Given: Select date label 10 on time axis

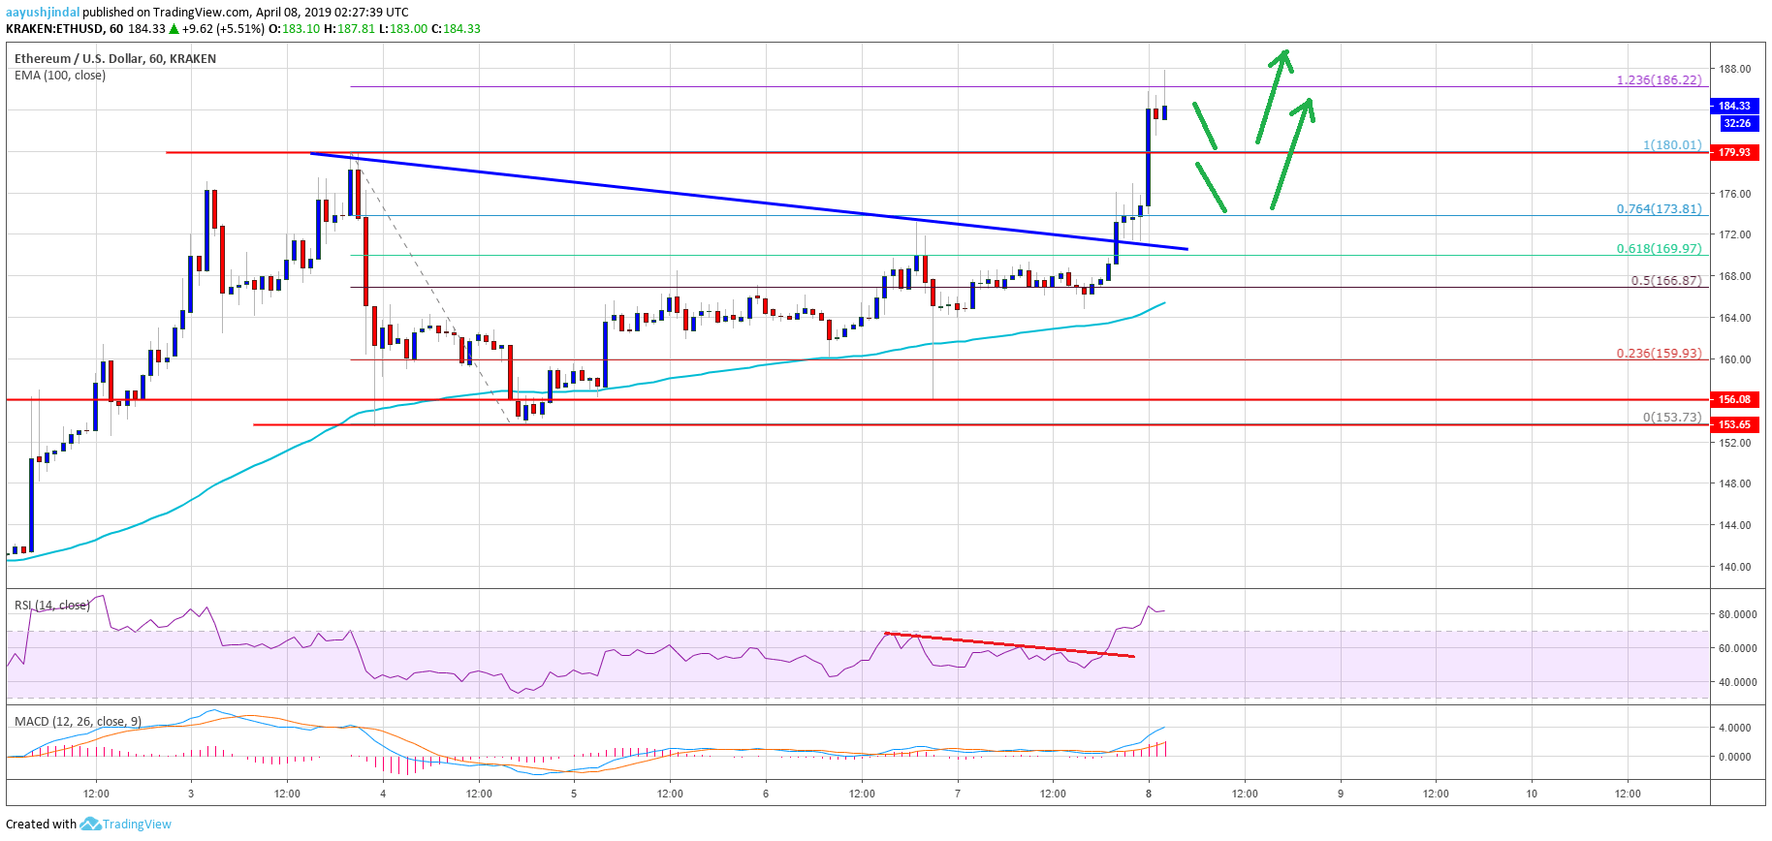Looking at the screenshot, I should pyautogui.click(x=1532, y=794).
